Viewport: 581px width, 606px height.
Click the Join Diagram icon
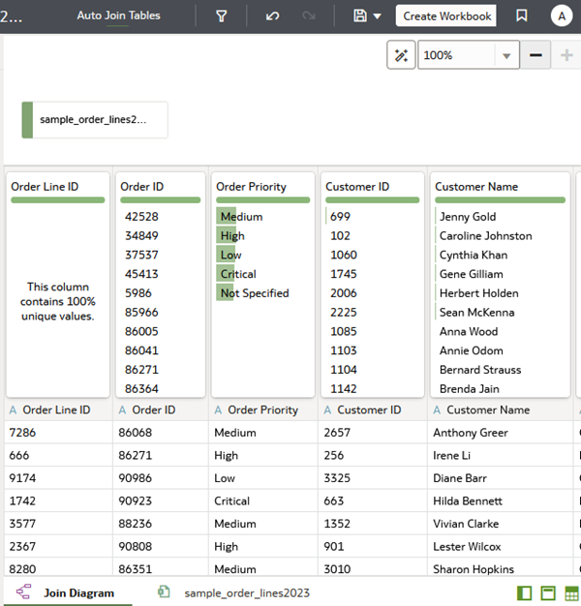(23, 592)
